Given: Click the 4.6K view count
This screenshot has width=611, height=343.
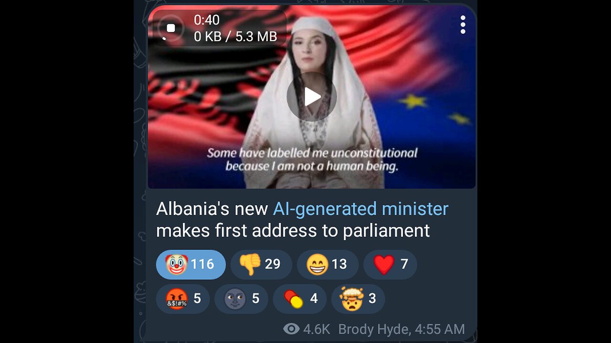Looking at the screenshot, I should (316, 329).
